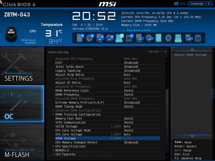The height and width of the screenshot is (161, 215).
Task: Open Memory Fast Boot [Auto] options
Action: tap(128, 118)
